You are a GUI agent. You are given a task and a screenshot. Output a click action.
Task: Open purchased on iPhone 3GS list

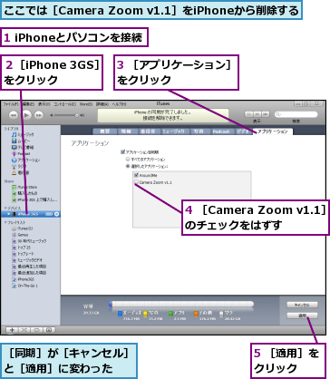[34, 199]
